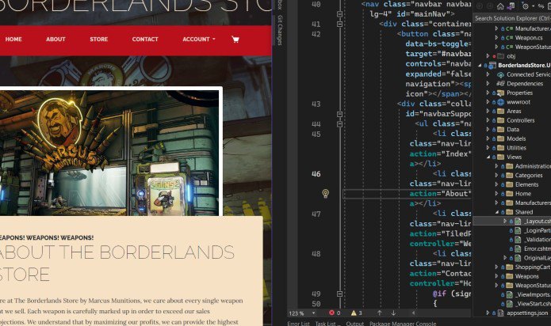551x326 pixels.
Task: Click the Search Solution Explorer field
Action: tap(512, 18)
